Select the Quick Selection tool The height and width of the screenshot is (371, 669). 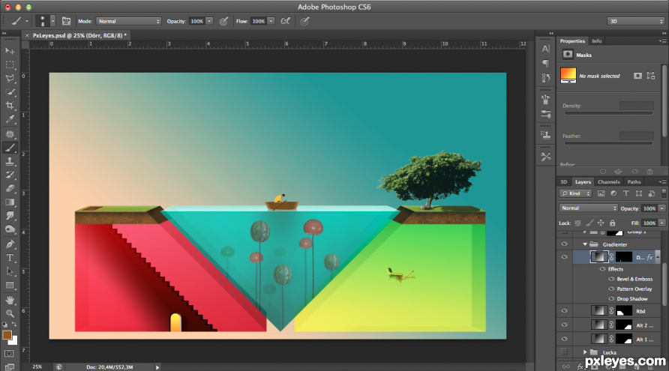pos(10,91)
